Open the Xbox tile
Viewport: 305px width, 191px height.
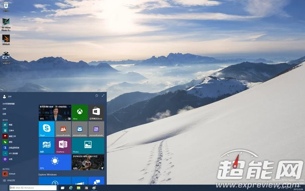pos(80,113)
